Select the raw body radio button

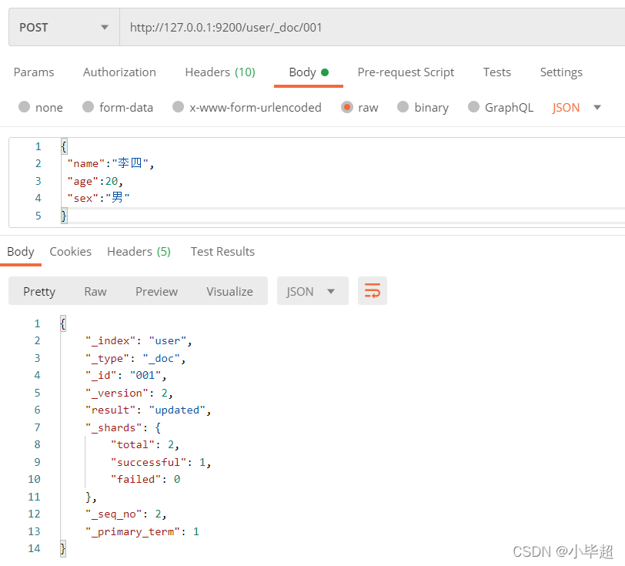click(347, 107)
